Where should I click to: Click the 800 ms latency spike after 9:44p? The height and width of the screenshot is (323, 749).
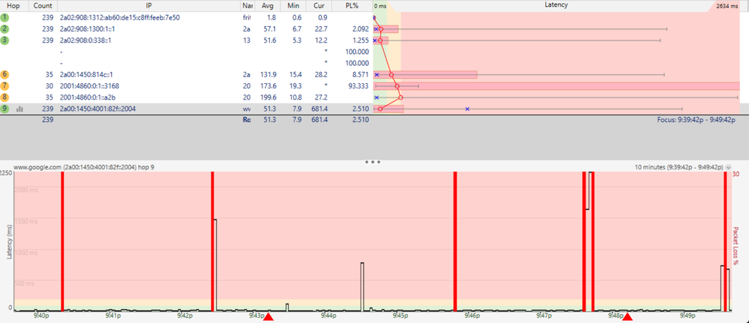pos(362,286)
